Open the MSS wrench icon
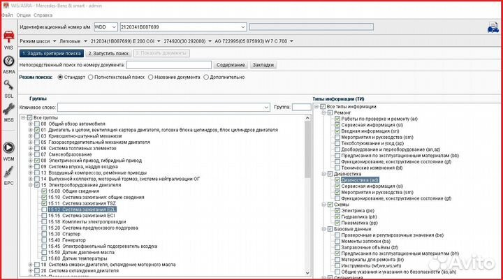 [9, 110]
